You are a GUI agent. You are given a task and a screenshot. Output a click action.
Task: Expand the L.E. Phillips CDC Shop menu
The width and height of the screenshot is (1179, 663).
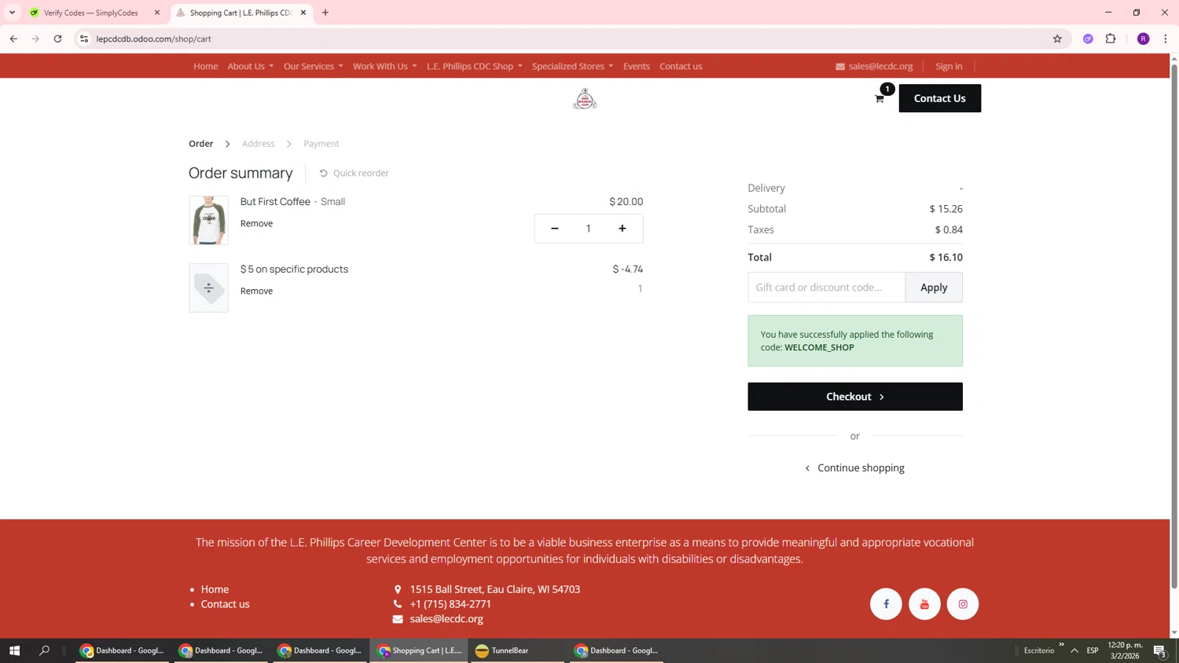(474, 66)
